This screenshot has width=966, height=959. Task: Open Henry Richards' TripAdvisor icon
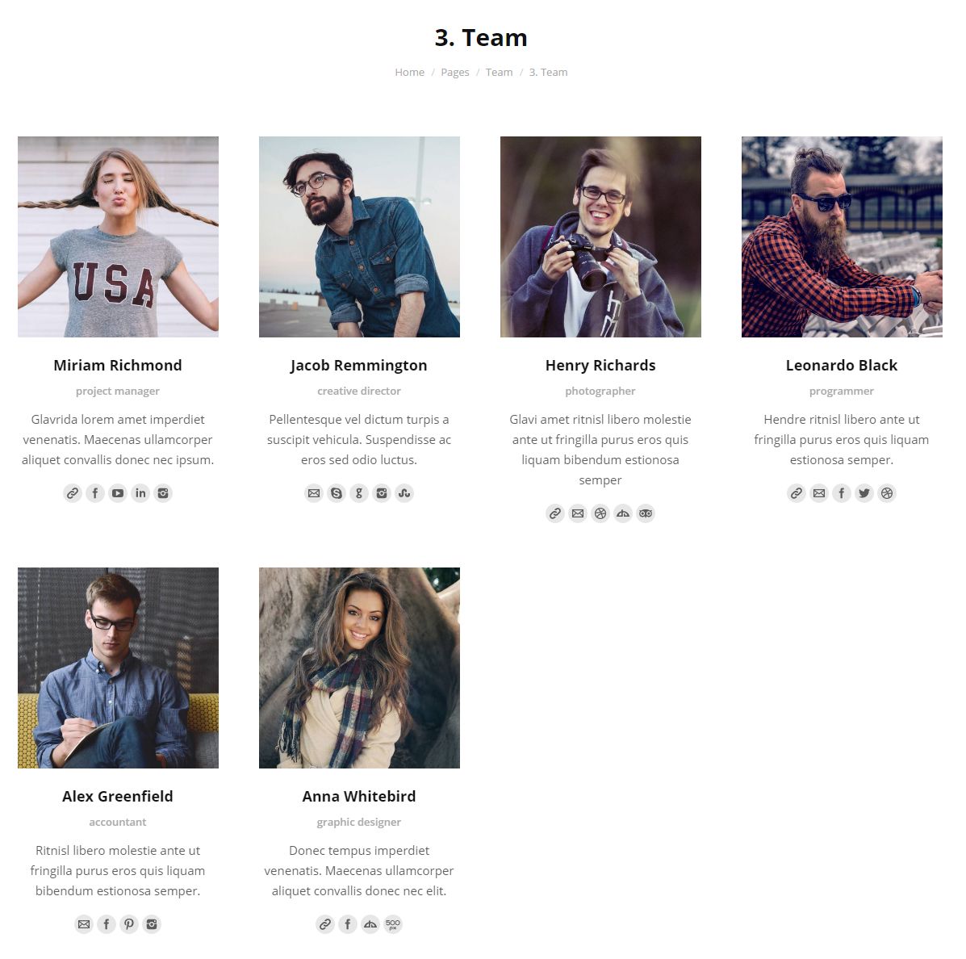coord(646,513)
